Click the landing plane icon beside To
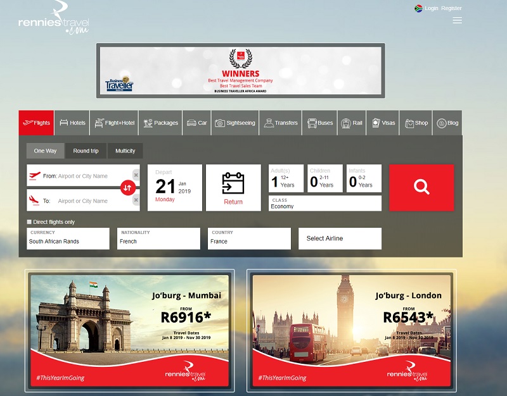 click(x=34, y=201)
